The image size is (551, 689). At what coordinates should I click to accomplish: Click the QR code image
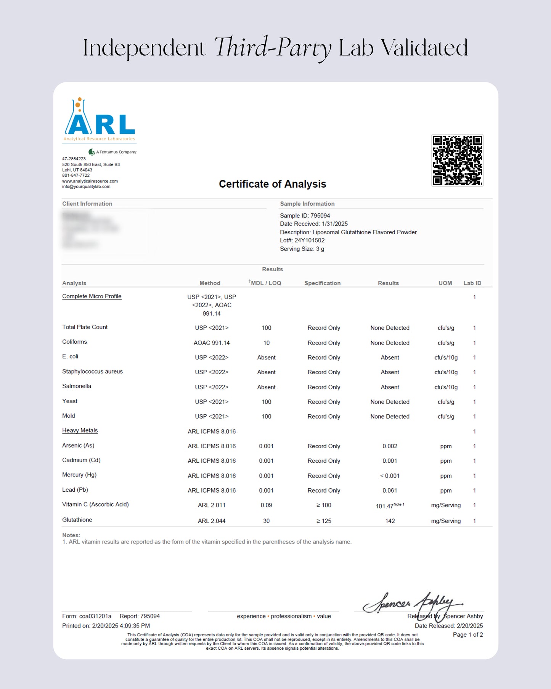point(457,160)
